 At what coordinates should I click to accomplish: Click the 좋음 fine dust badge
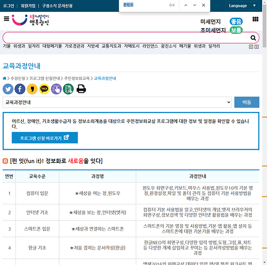pos(236,22)
